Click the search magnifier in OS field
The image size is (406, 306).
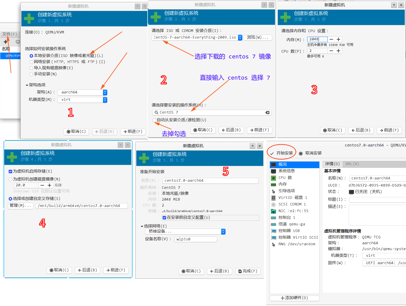[x=156, y=113]
